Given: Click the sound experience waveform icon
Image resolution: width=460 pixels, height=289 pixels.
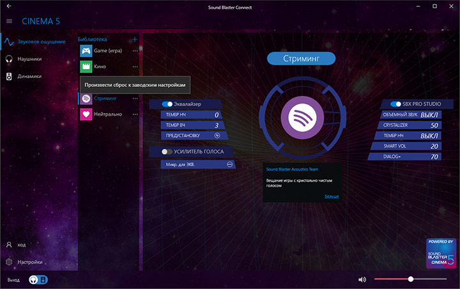Looking at the screenshot, I should pos(9,42).
